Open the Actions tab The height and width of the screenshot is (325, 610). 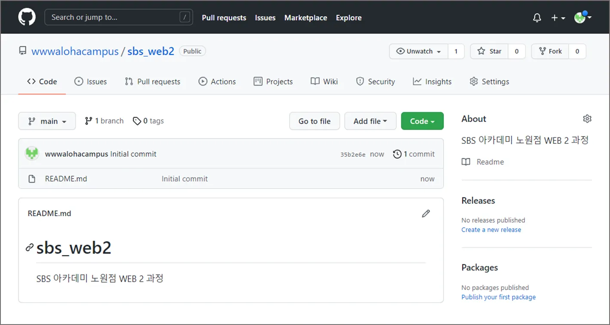[217, 82]
